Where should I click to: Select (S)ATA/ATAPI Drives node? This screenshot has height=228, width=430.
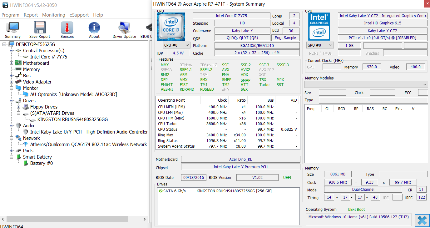[x=52, y=113]
